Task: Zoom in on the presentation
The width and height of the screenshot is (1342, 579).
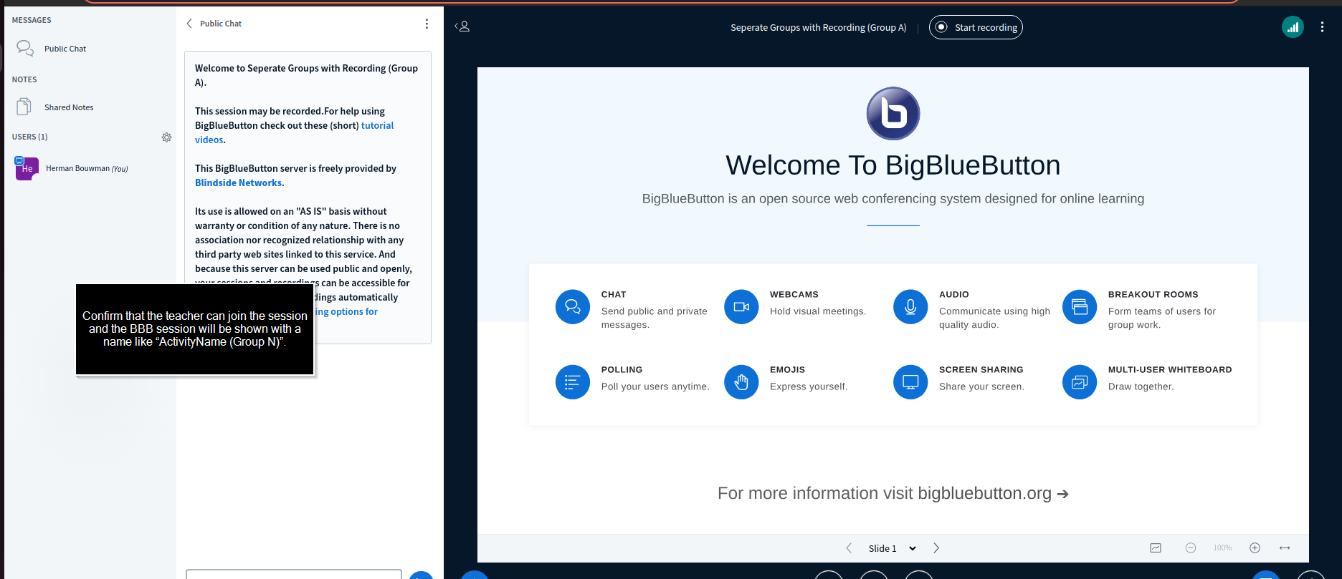Action: (1255, 548)
